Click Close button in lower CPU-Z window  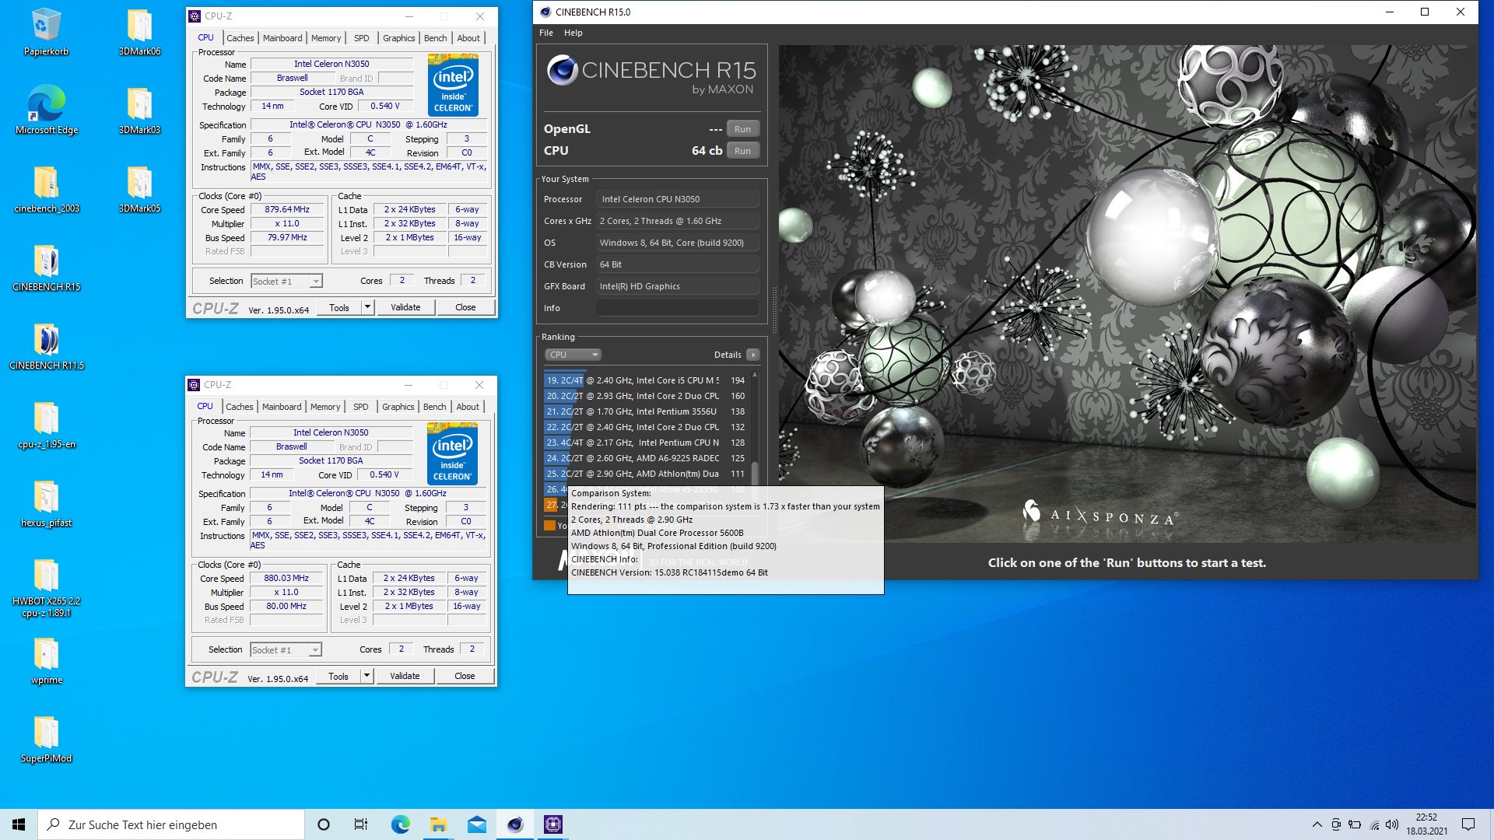[465, 676]
